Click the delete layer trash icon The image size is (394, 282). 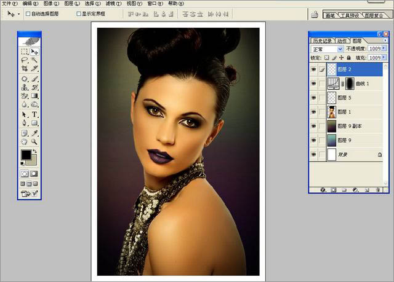click(x=377, y=190)
